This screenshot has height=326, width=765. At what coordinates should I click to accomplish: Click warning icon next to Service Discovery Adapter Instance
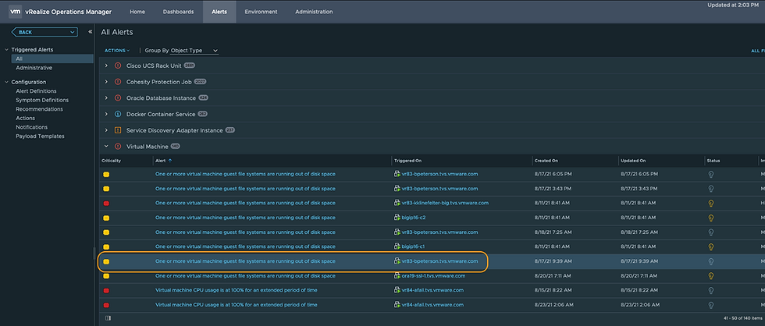(118, 130)
